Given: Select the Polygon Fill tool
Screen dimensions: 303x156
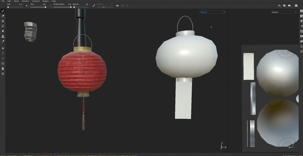Looking at the screenshot, I should (3, 26).
